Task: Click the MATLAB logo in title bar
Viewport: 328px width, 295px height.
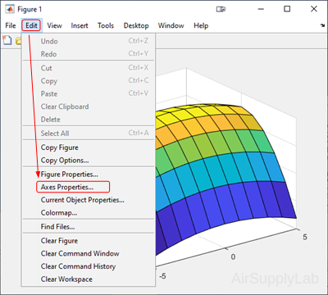Action: click(x=10, y=9)
